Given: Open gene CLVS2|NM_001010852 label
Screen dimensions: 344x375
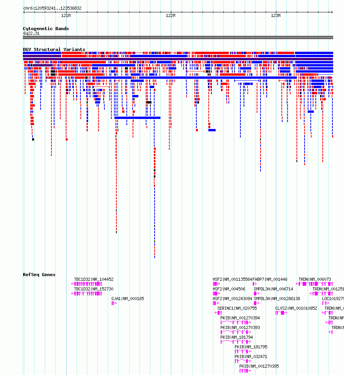Looking at the screenshot, I should [296, 308].
